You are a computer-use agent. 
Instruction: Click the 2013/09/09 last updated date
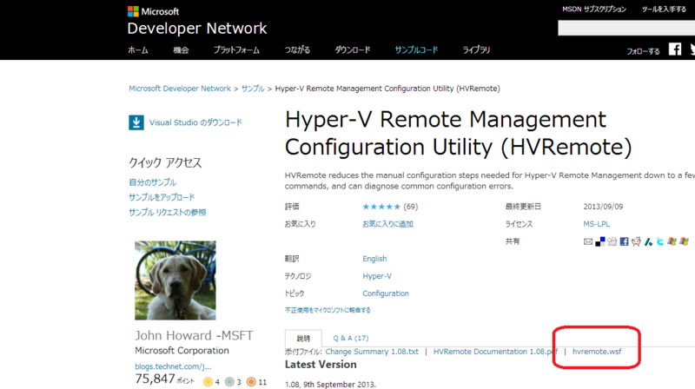point(603,207)
